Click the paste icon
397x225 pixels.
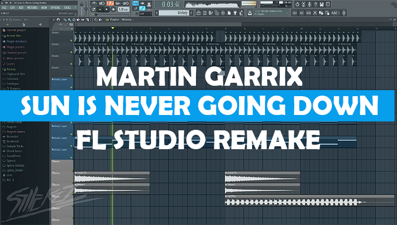pos(327,13)
